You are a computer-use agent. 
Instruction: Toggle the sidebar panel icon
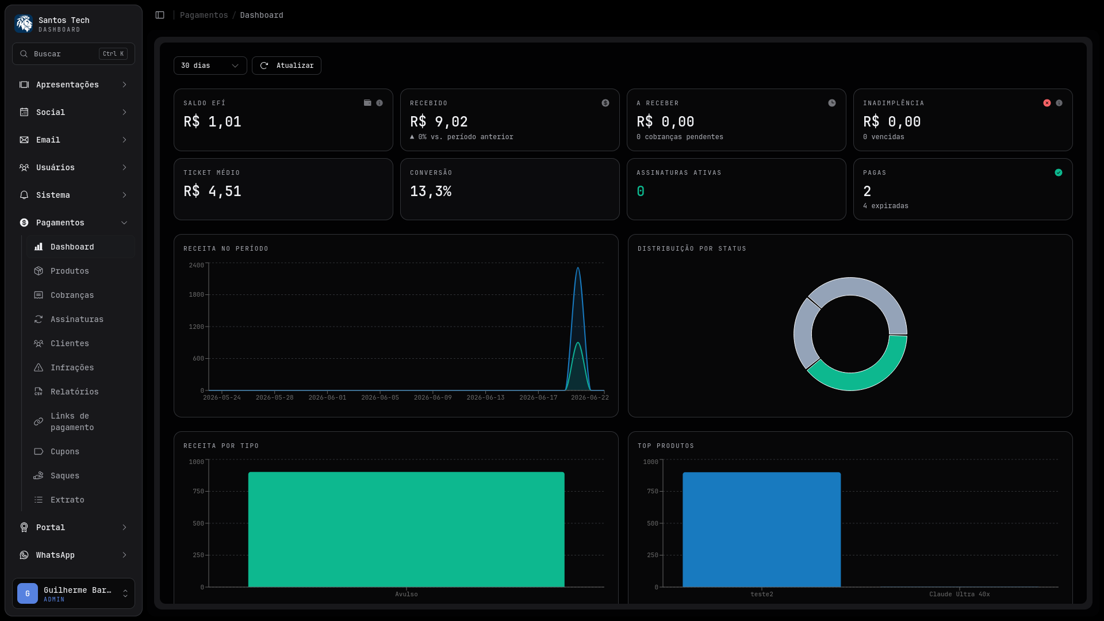[160, 15]
